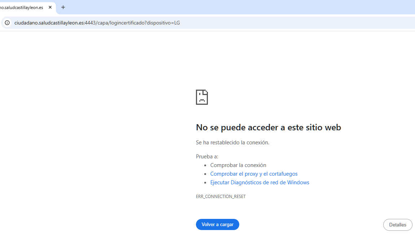The image size is (415, 234).
Task: Open a new tab with the plus button
Action: 63,7
